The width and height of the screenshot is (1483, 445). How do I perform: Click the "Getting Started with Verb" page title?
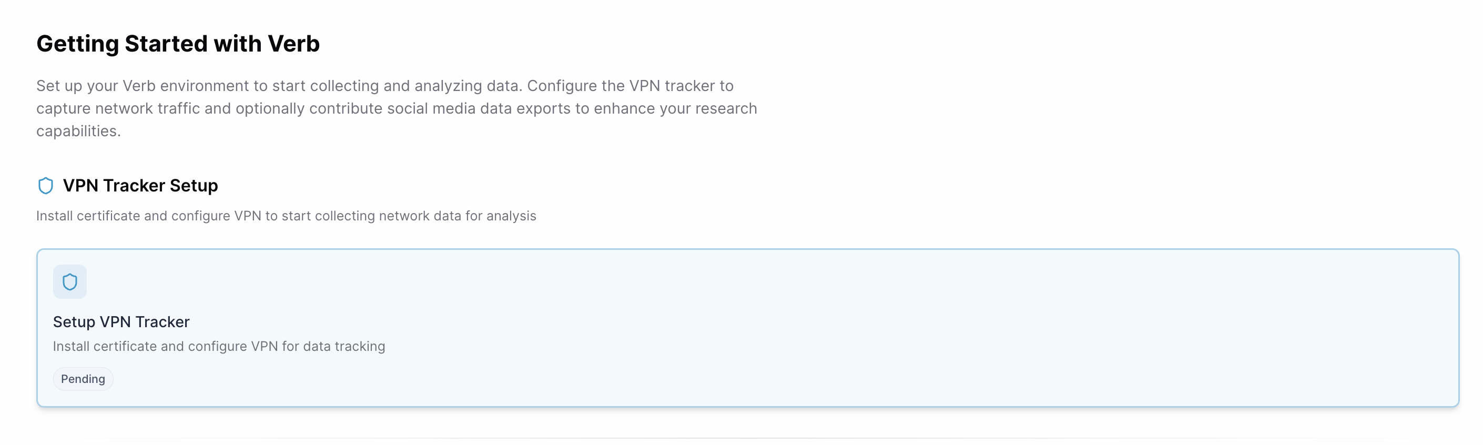[177, 44]
